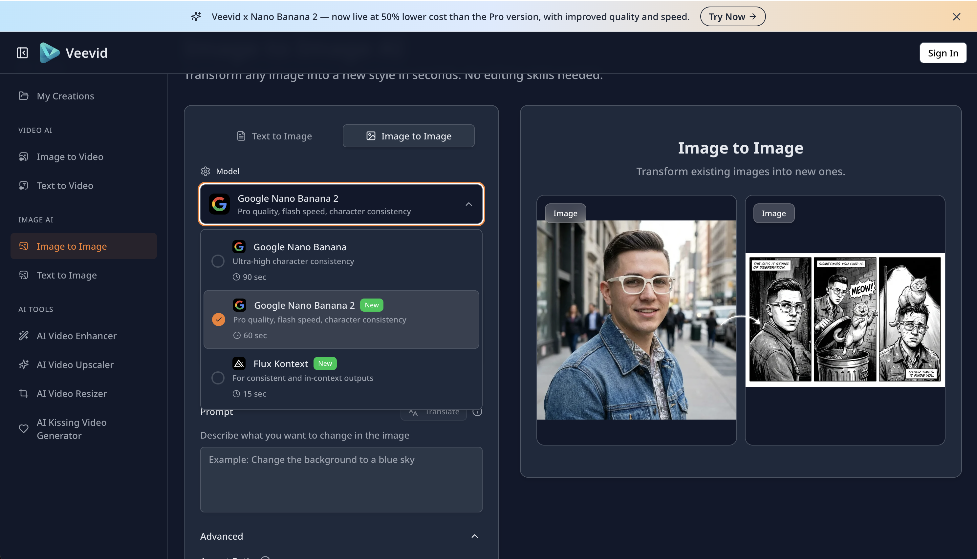Click the AI Video Upscaler sparkle icon

pyautogui.click(x=23, y=364)
